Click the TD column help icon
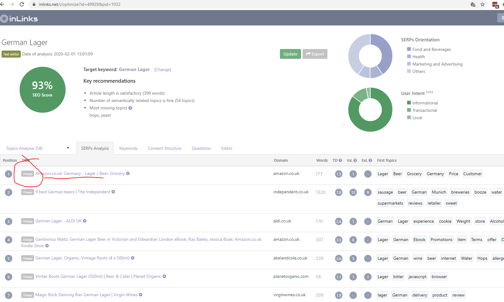 (340, 160)
